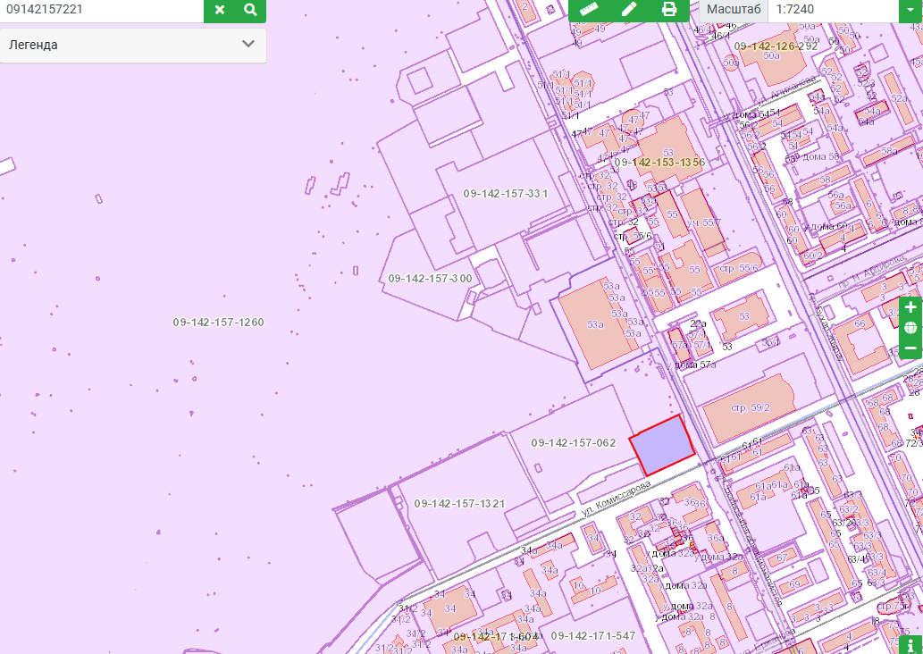The width and height of the screenshot is (923, 654).
Task: Click the magnifier search icon
Action: [250, 10]
